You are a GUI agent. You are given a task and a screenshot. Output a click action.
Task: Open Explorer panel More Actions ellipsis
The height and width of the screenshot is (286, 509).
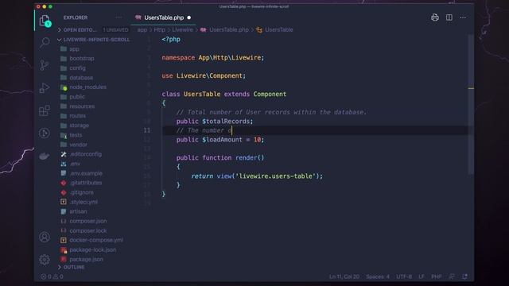tap(119, 17)
